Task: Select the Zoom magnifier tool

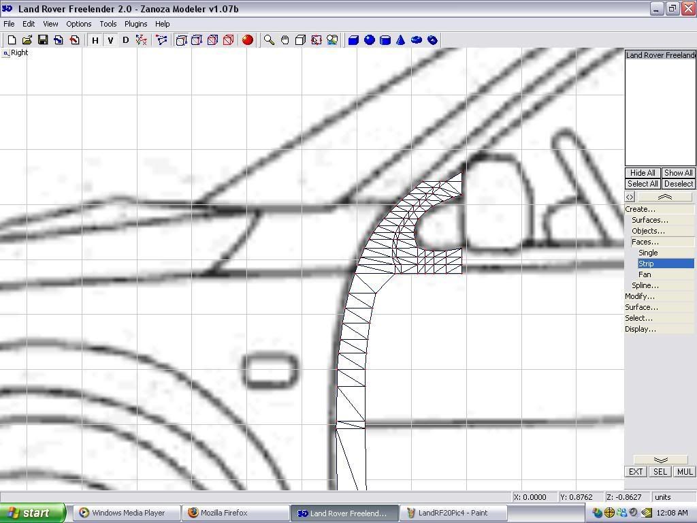Action: click(x=270, y=40)
